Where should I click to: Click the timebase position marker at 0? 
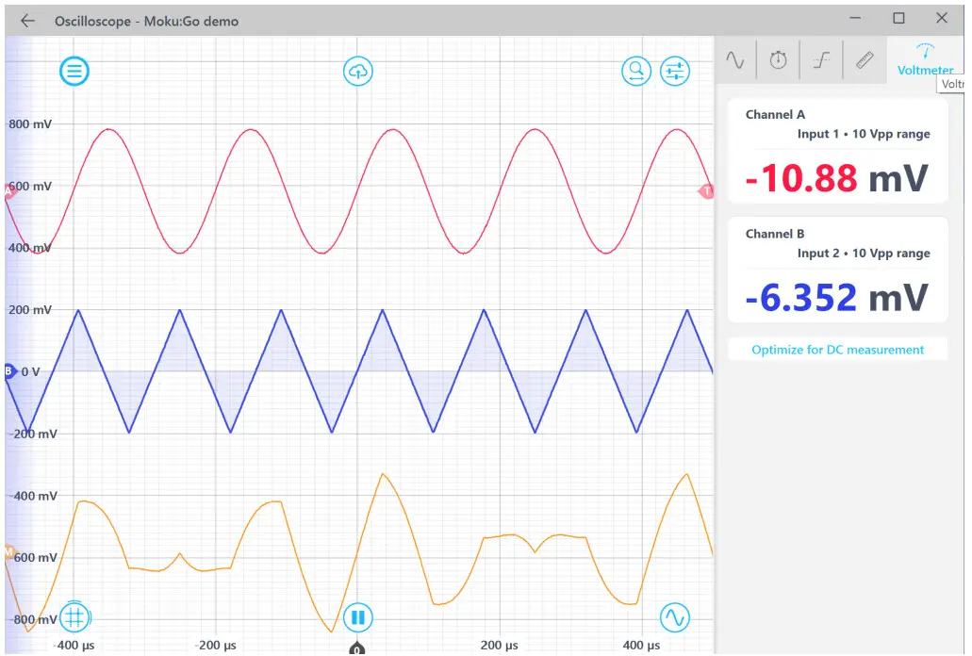[x=356, y=648]
